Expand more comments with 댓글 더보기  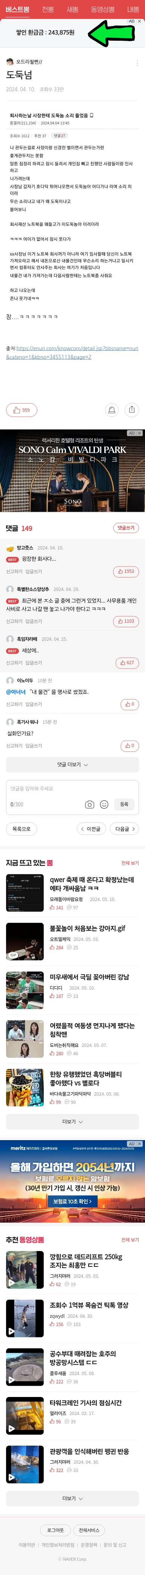(72, 764)
